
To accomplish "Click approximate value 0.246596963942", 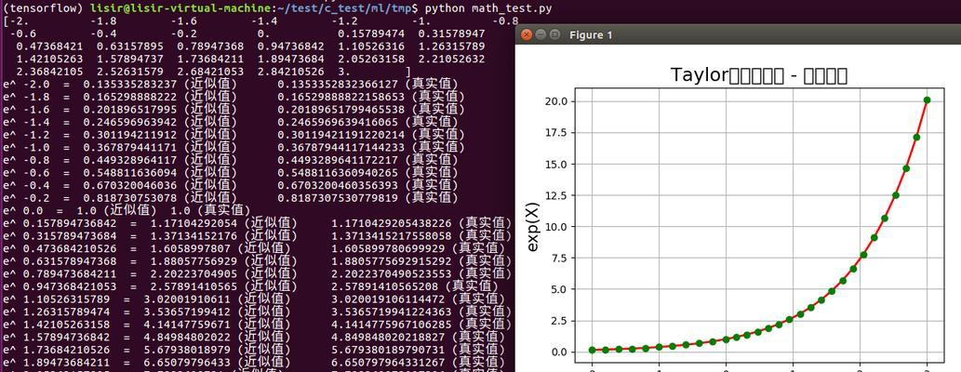I will tap(130, 123).
